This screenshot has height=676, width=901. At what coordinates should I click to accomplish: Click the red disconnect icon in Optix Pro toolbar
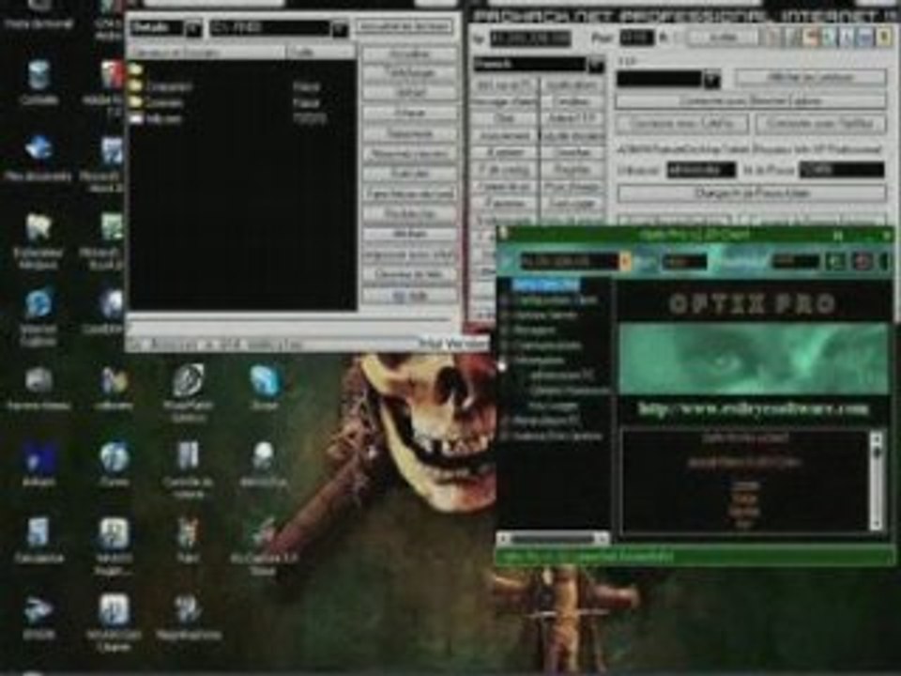click(862, 262)
